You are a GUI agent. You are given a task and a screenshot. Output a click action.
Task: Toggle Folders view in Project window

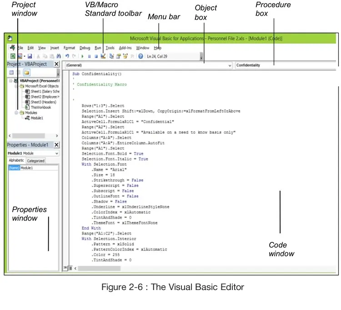(27, 73)
